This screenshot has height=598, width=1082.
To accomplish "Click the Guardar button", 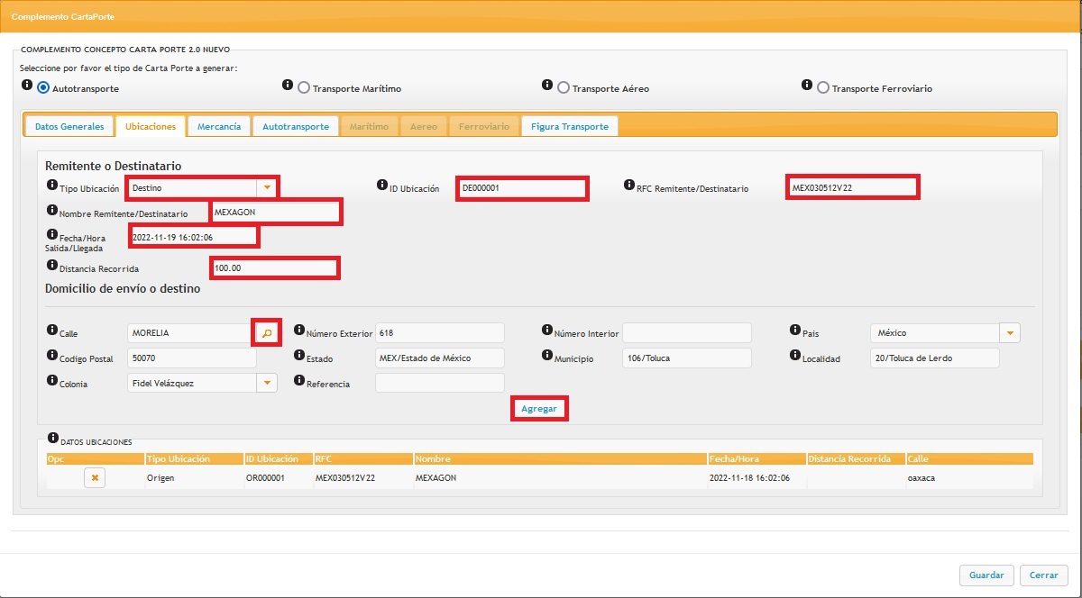I will pyautogui.click(x=986, y=575).
